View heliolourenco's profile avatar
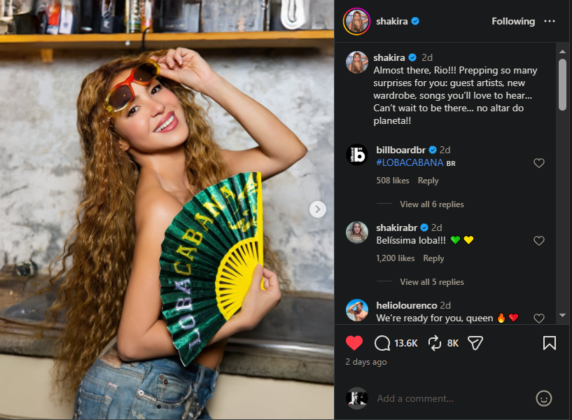The image size is (572, 420). coord(357,310)
